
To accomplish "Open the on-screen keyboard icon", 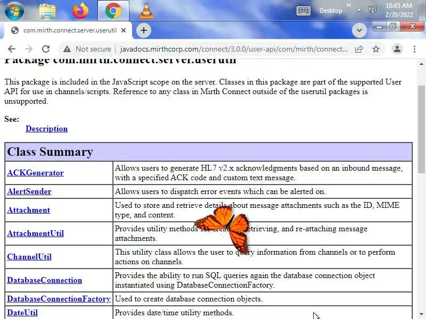I will (303, 11).
